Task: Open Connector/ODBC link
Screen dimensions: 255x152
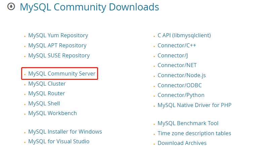Action: (180, 85)
